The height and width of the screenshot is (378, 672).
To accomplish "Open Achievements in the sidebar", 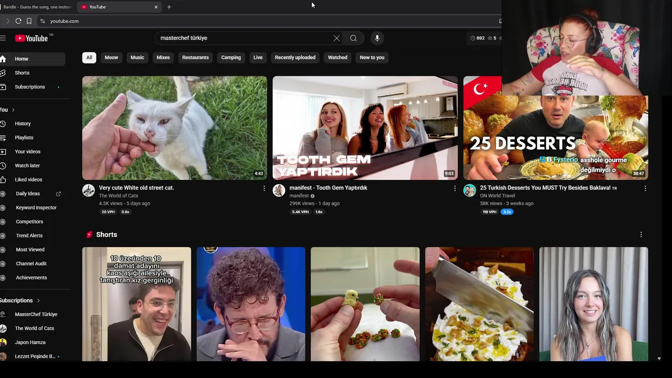I will (x=32, y=278).
